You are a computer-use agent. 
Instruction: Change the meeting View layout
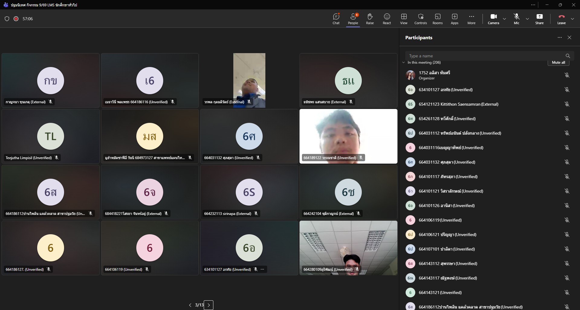pos(403,19)
